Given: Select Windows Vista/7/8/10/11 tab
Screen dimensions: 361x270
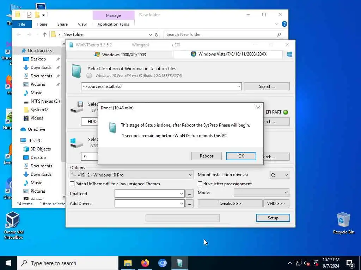Looking at the screenshot, I should [x=228, y=54].
